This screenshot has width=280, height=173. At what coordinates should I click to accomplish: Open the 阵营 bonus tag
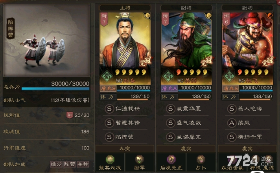(x=70, y=164)
